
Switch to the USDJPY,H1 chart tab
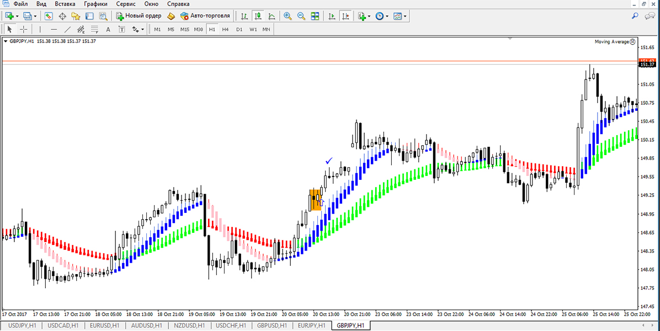click(22, 325)
